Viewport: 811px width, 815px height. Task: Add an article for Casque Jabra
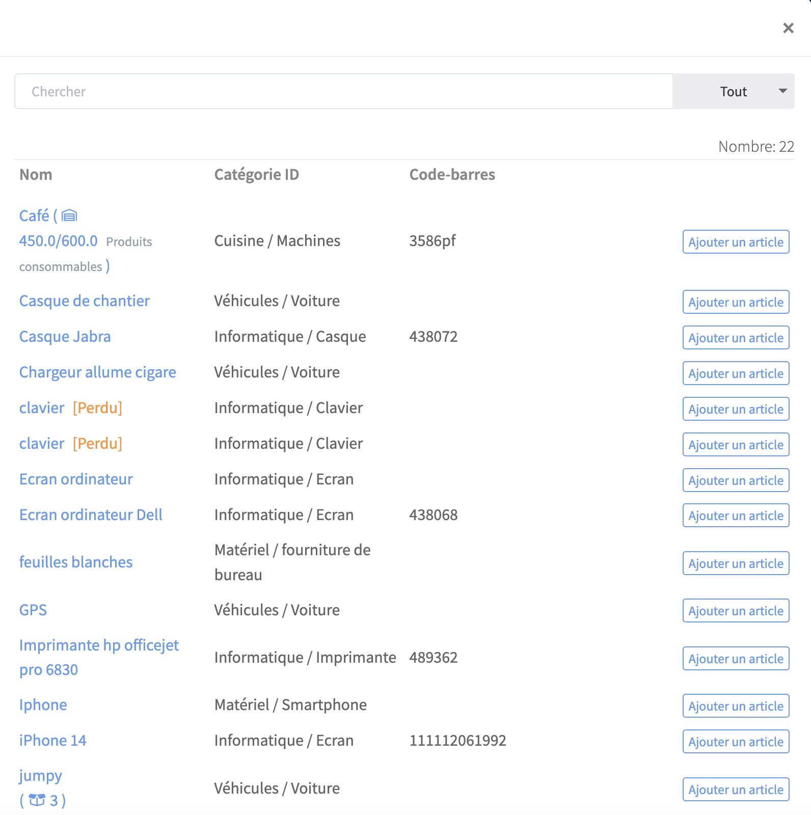(736, 338)
